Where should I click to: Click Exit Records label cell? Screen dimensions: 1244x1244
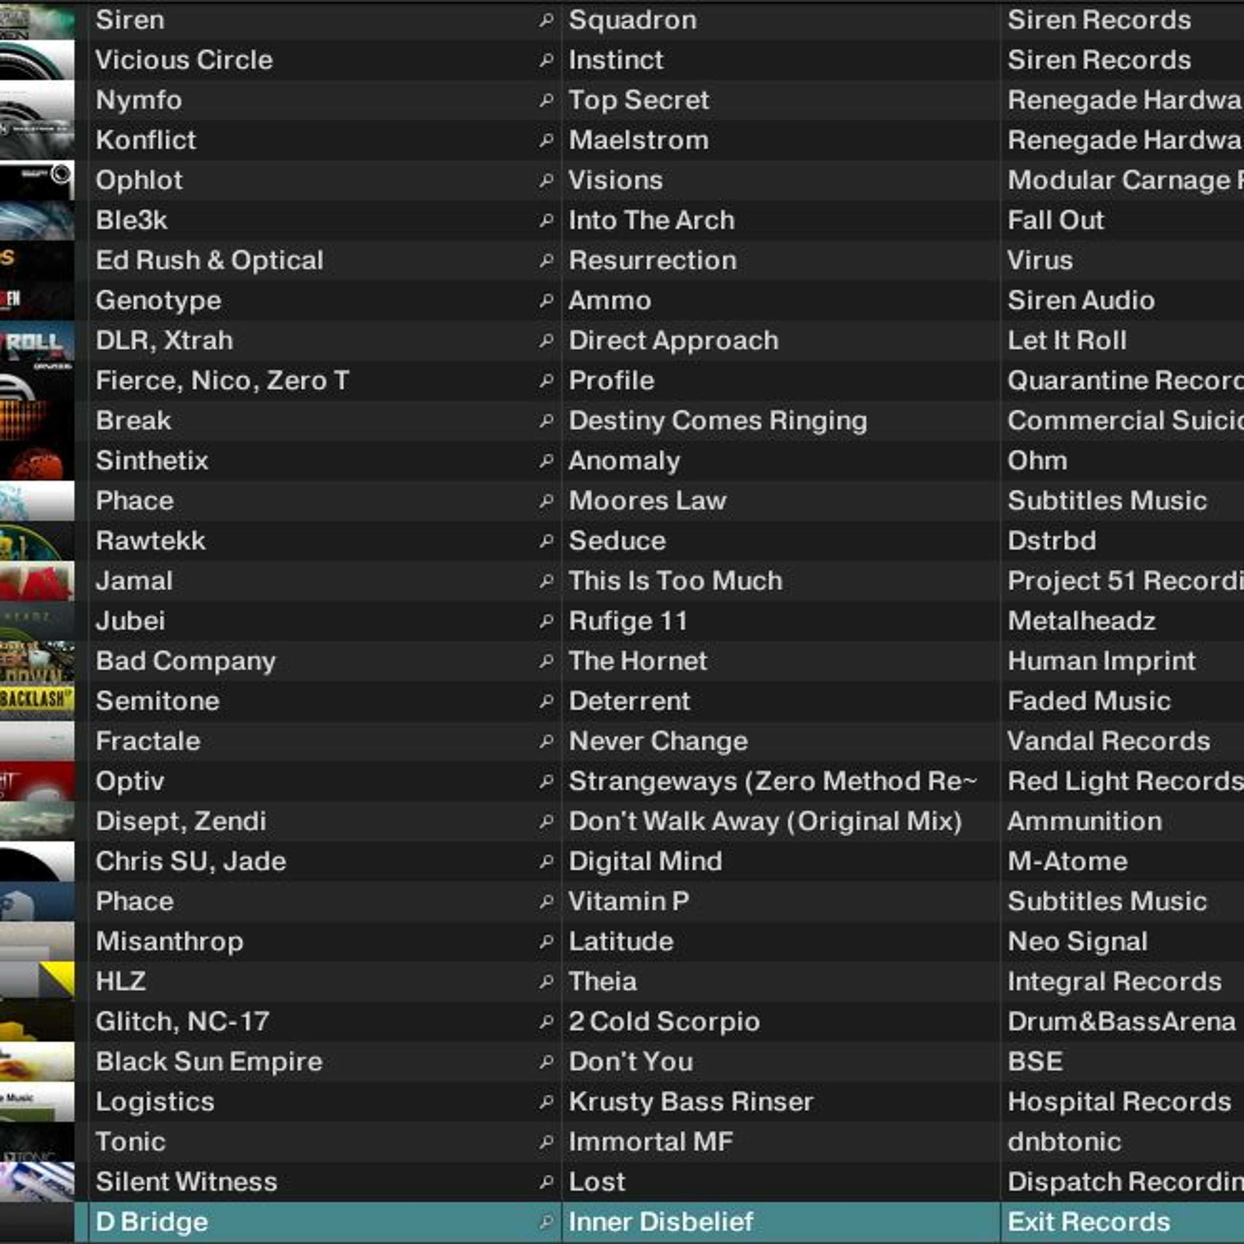click(x=1088, y=1222)
